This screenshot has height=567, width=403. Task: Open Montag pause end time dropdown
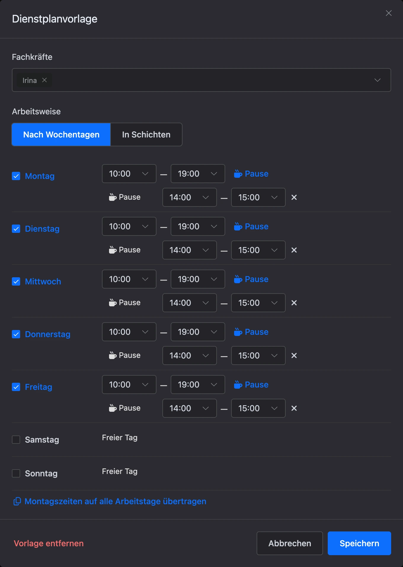(x=258, y=197)
